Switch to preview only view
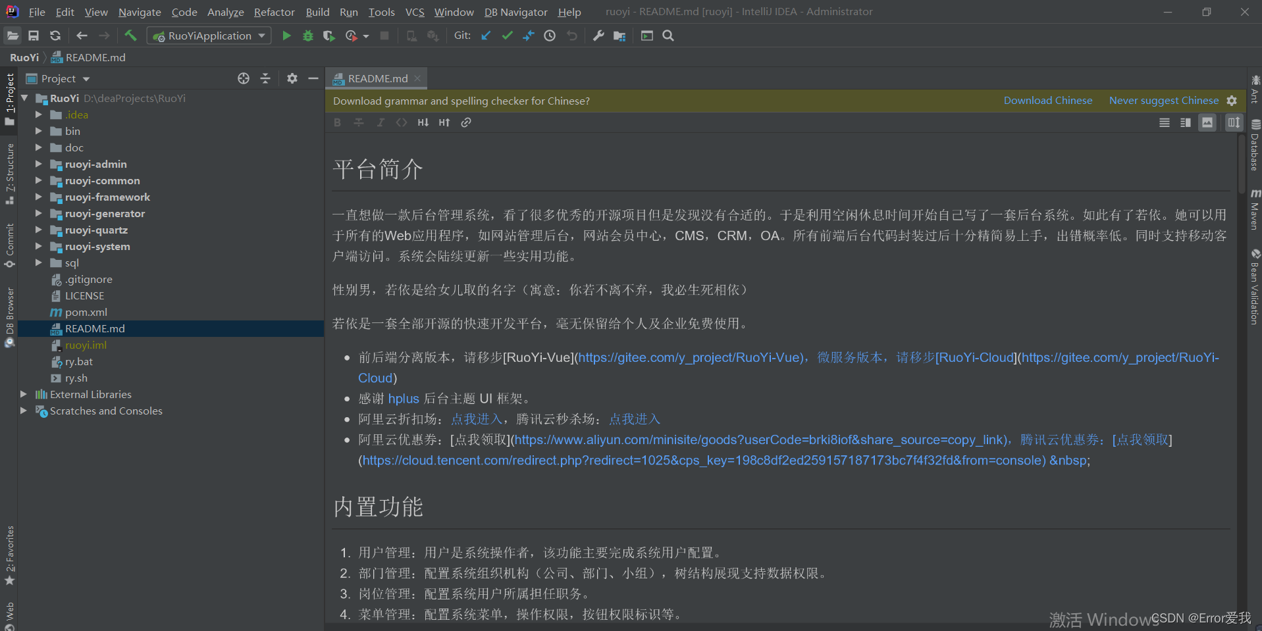The height and width of the screenshot is (631, 1262). click(1207, 122)
